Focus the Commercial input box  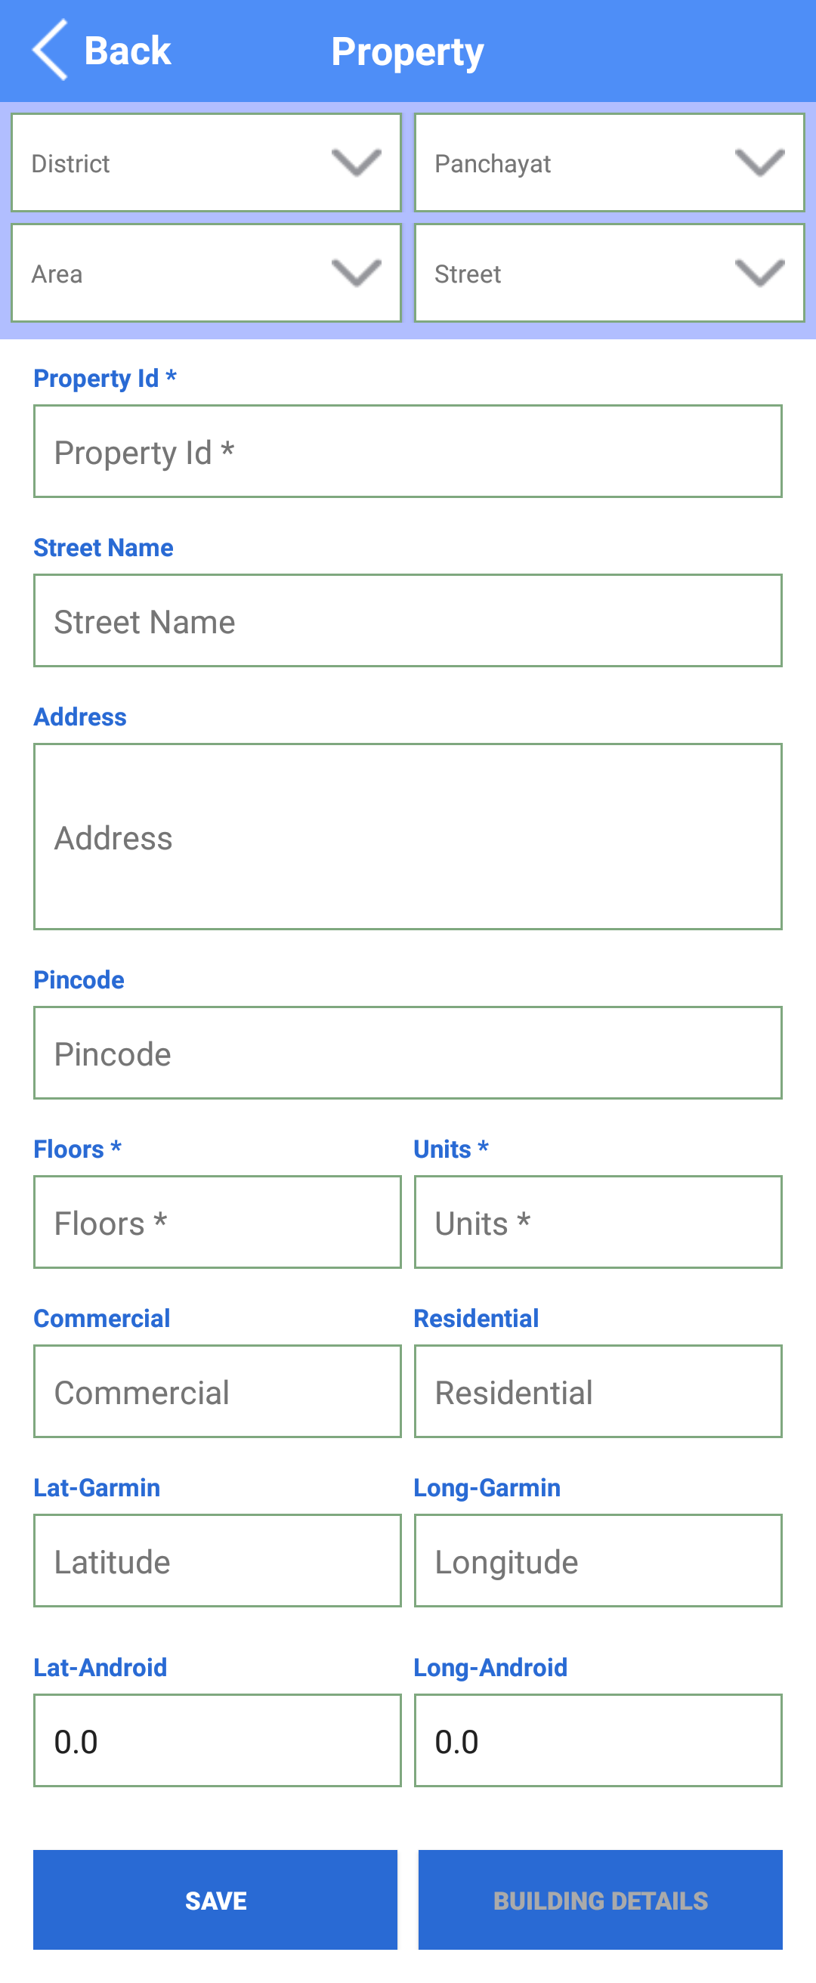tap(217, 1392)
